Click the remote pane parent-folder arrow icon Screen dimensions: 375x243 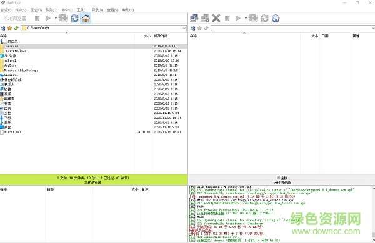click(x=206, y=28)
